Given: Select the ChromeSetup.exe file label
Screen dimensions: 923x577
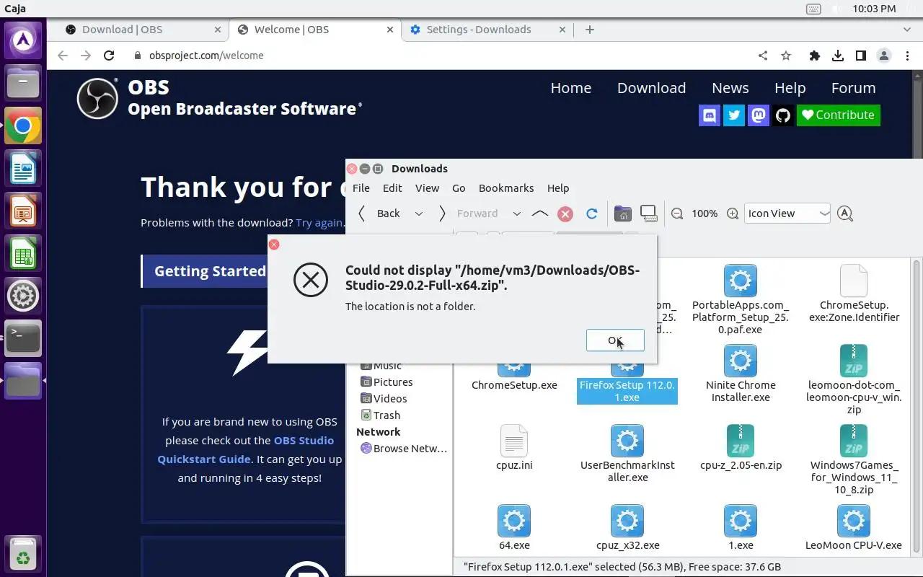Looking at the screenshot, I should [514, 385].
